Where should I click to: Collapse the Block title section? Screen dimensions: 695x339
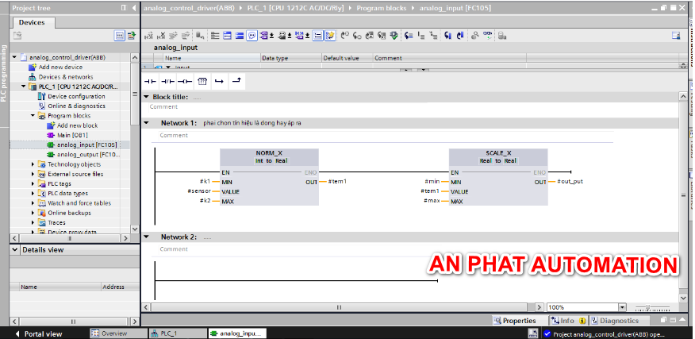(x=146, y=97)
